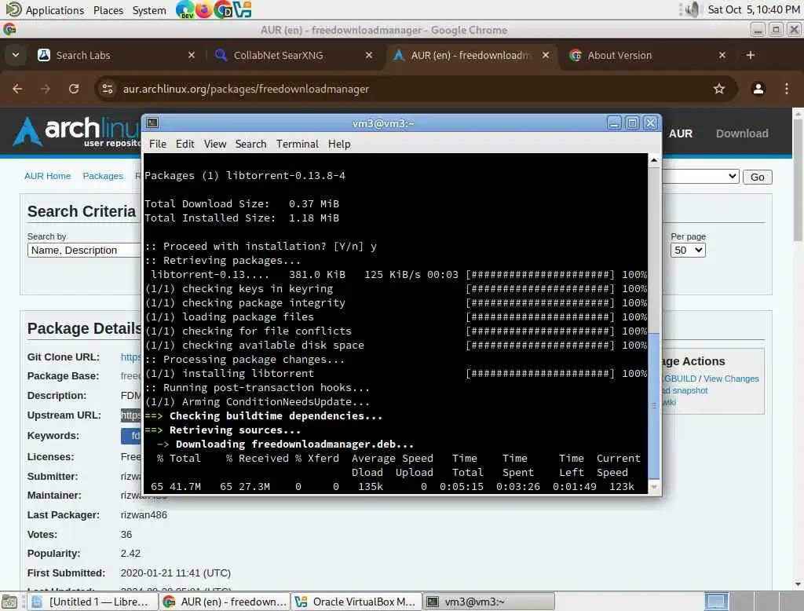Click the terminal scrollbar thumb
Viewport: 804px width, 611px height.
pos(654,405)
